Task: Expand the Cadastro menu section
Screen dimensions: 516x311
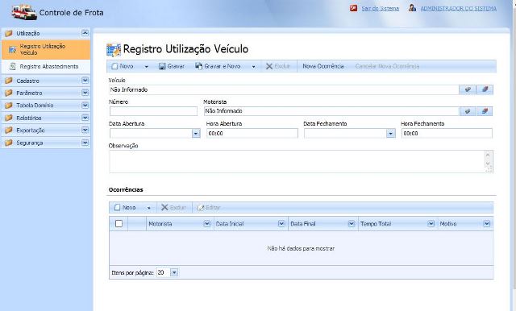Action: [85, 81]
